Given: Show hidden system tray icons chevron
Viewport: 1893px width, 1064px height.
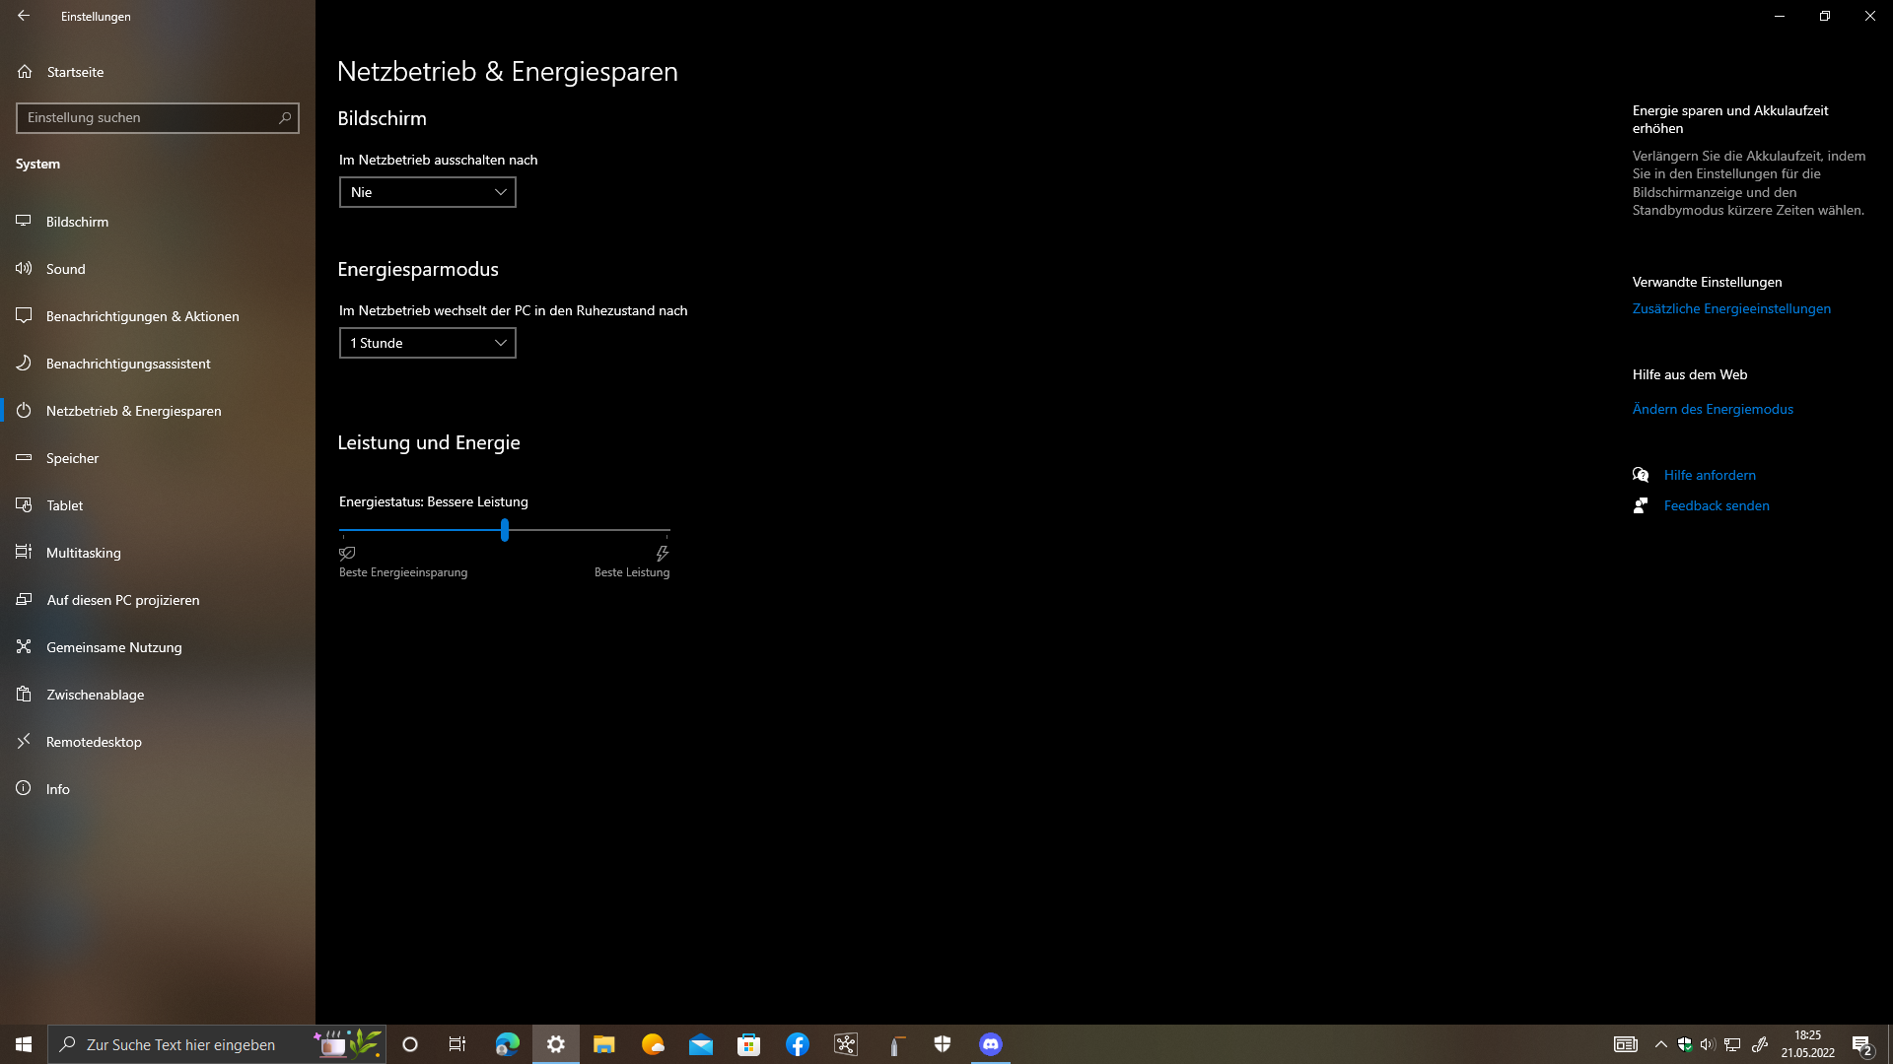Looking at the screenshot, I should [x=1660, y=1044].
